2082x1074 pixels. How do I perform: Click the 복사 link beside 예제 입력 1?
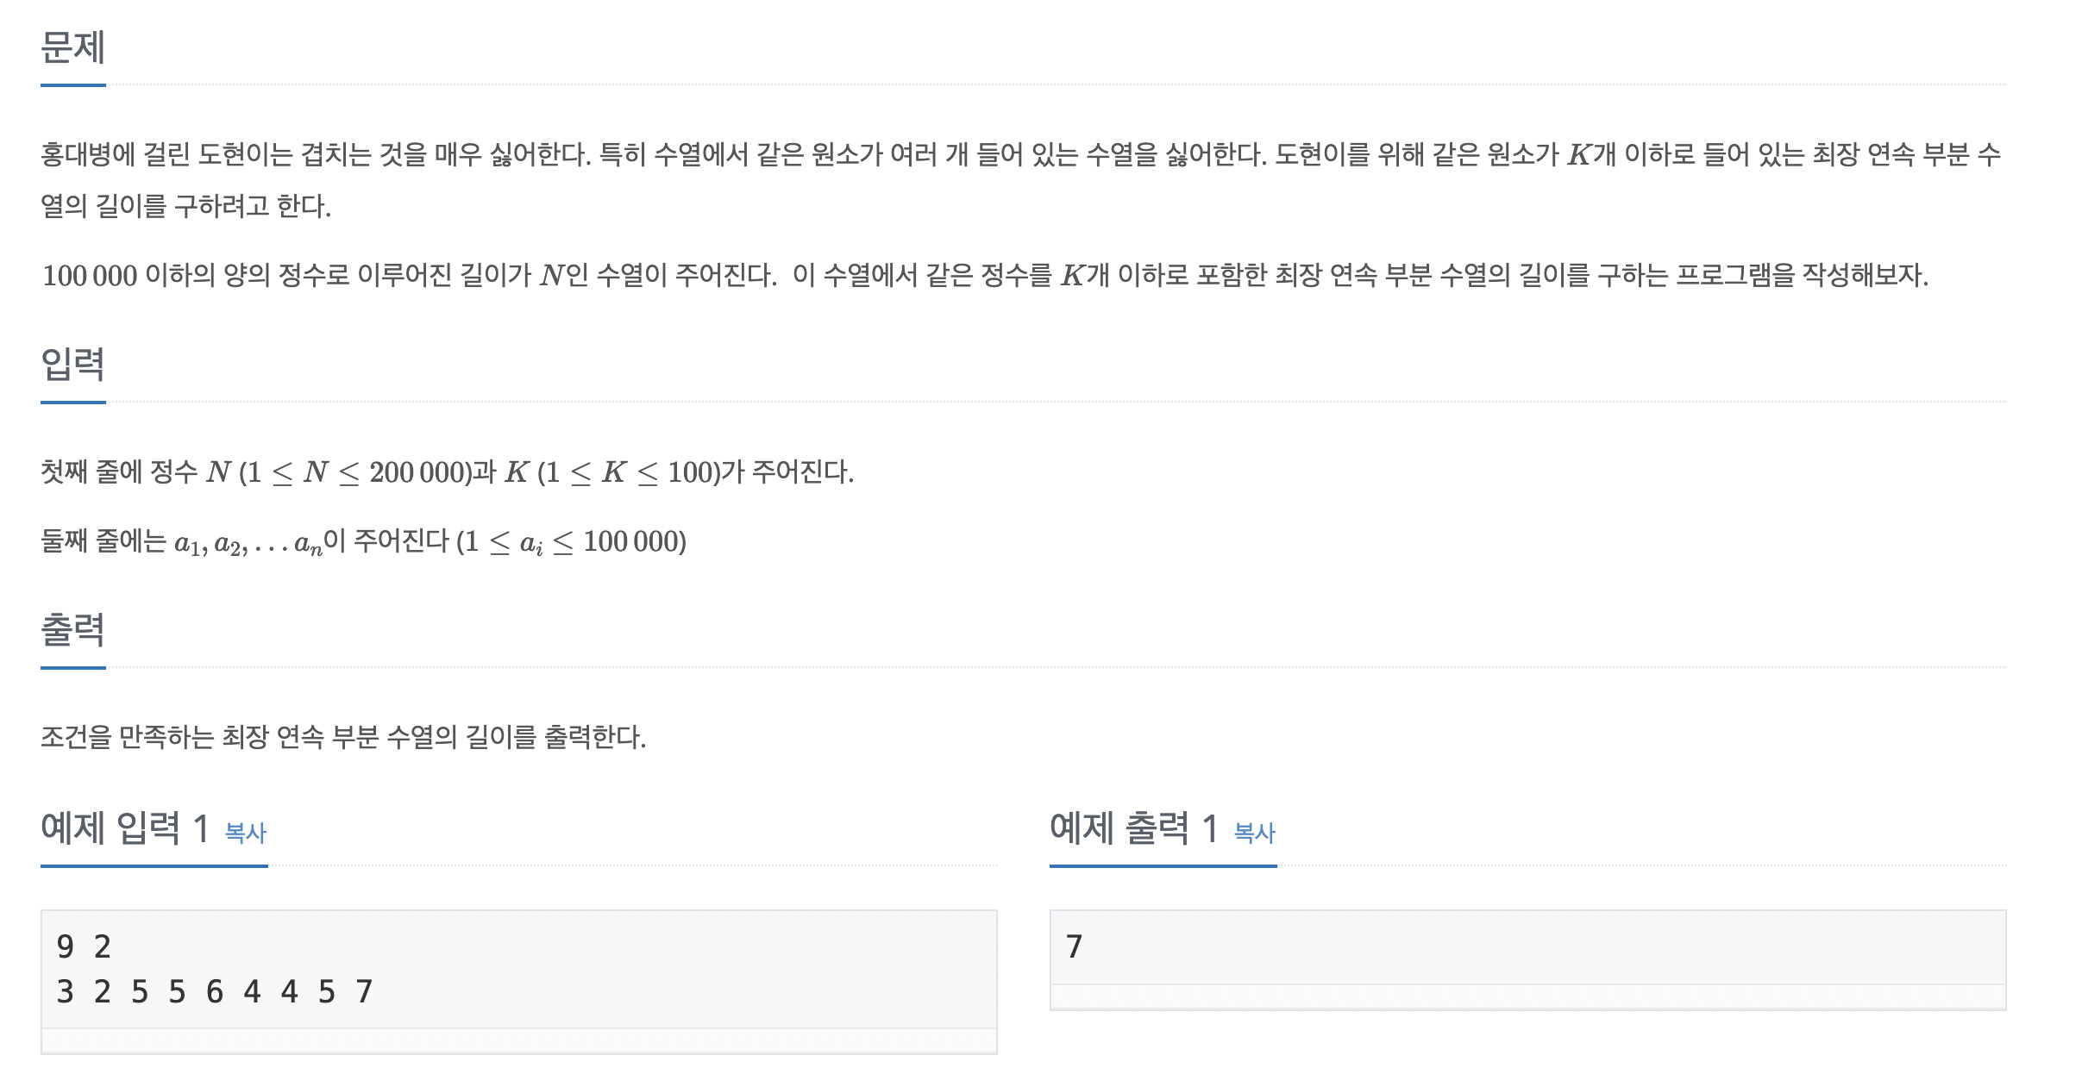[245, 833]
